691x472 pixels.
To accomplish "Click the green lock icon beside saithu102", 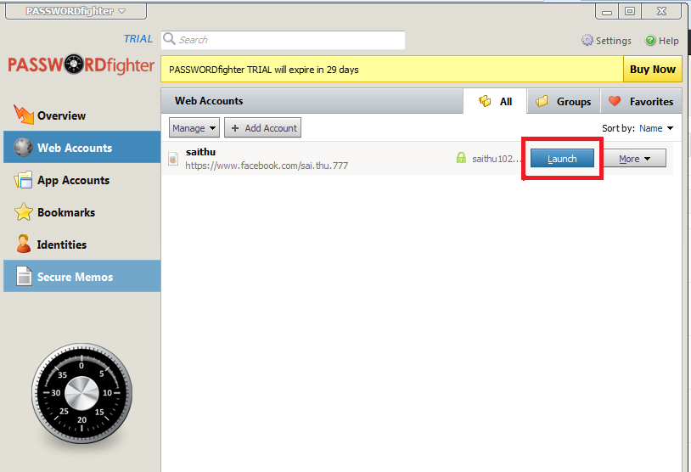I will [461, 158].
